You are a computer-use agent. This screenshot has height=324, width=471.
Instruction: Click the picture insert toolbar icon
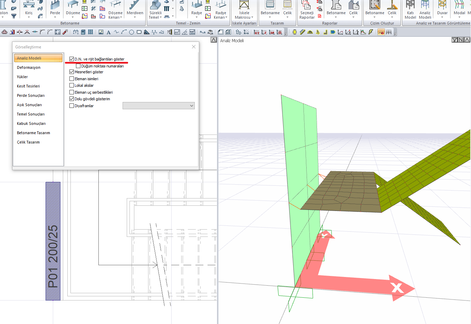[101, 32]
